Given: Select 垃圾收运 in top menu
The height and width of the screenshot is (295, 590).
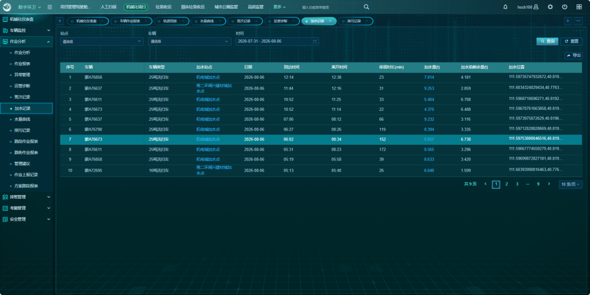Looking at the screenshot, I should point(164,7).
